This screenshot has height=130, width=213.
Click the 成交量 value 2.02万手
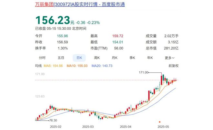click(x=171, y=36)
